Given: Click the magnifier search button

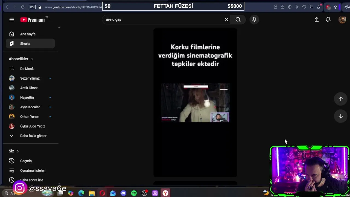Looking at the screenshot, I should 238,19.
